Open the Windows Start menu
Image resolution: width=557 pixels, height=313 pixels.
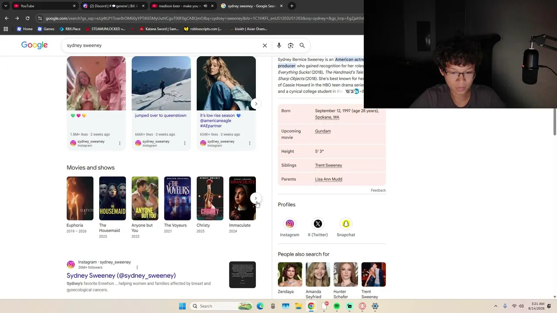coord(182,306)
